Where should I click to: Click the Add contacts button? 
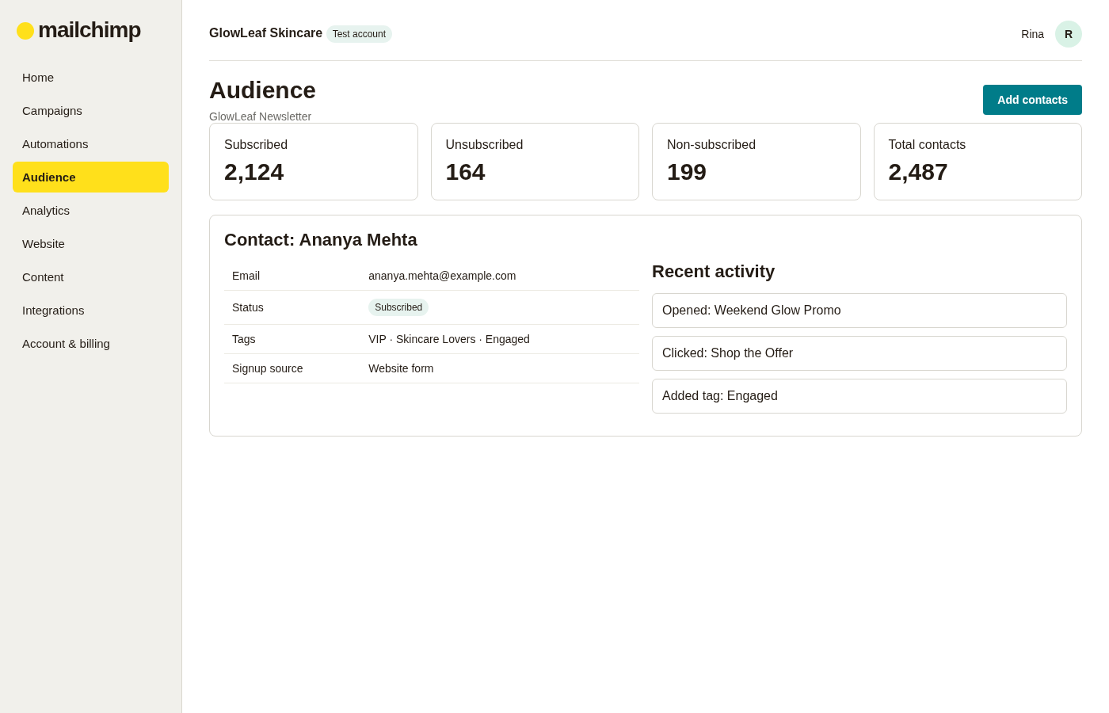[x=1032, y=100]
